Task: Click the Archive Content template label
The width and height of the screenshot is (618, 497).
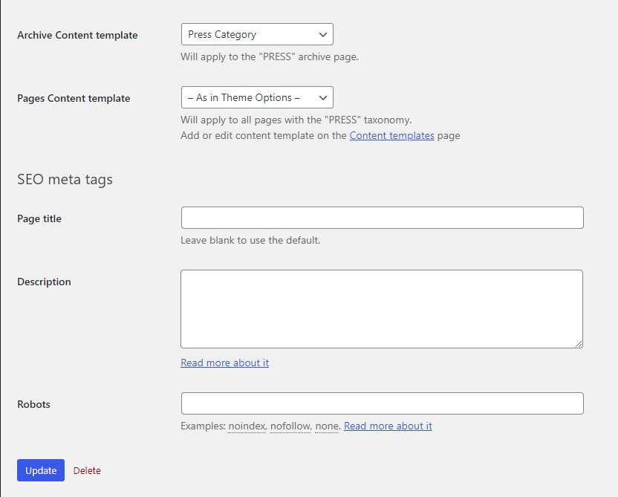Action: (x=77, y=35)
